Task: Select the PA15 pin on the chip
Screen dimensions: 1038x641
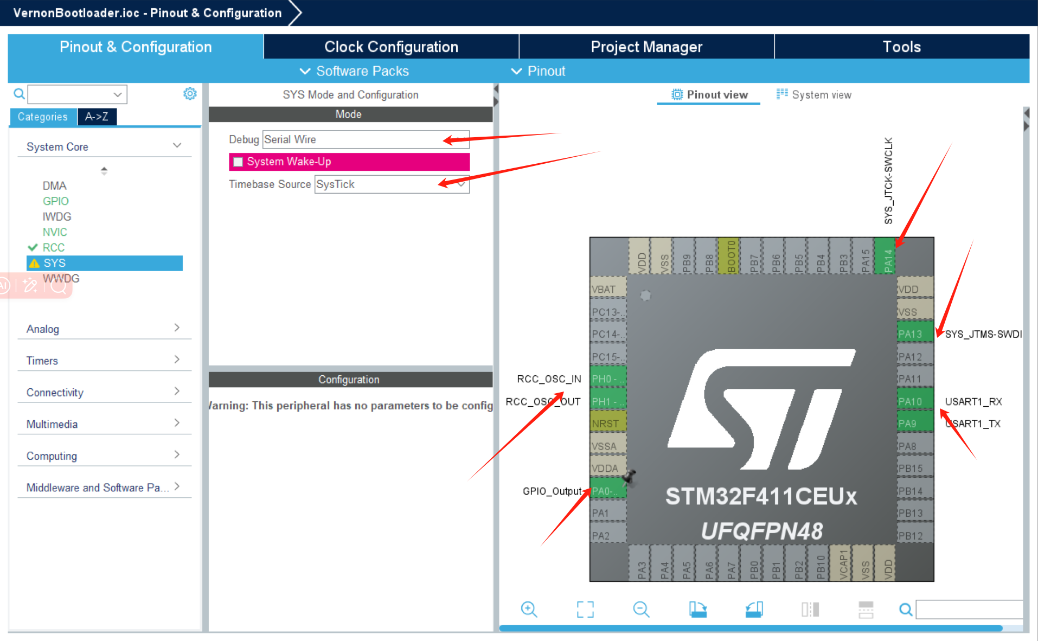Action: [x=863, y=256]
